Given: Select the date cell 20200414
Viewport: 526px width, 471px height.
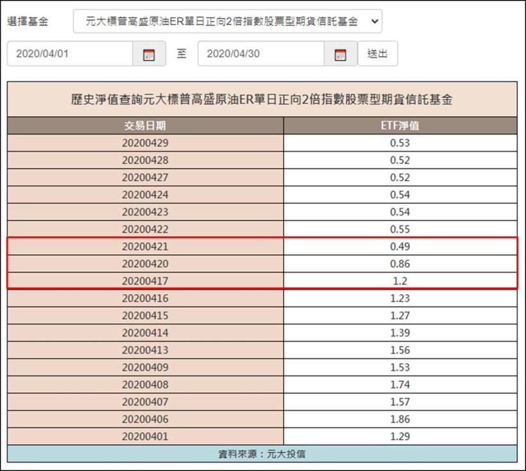Looking at the screenshot, I should coord(145,333).
